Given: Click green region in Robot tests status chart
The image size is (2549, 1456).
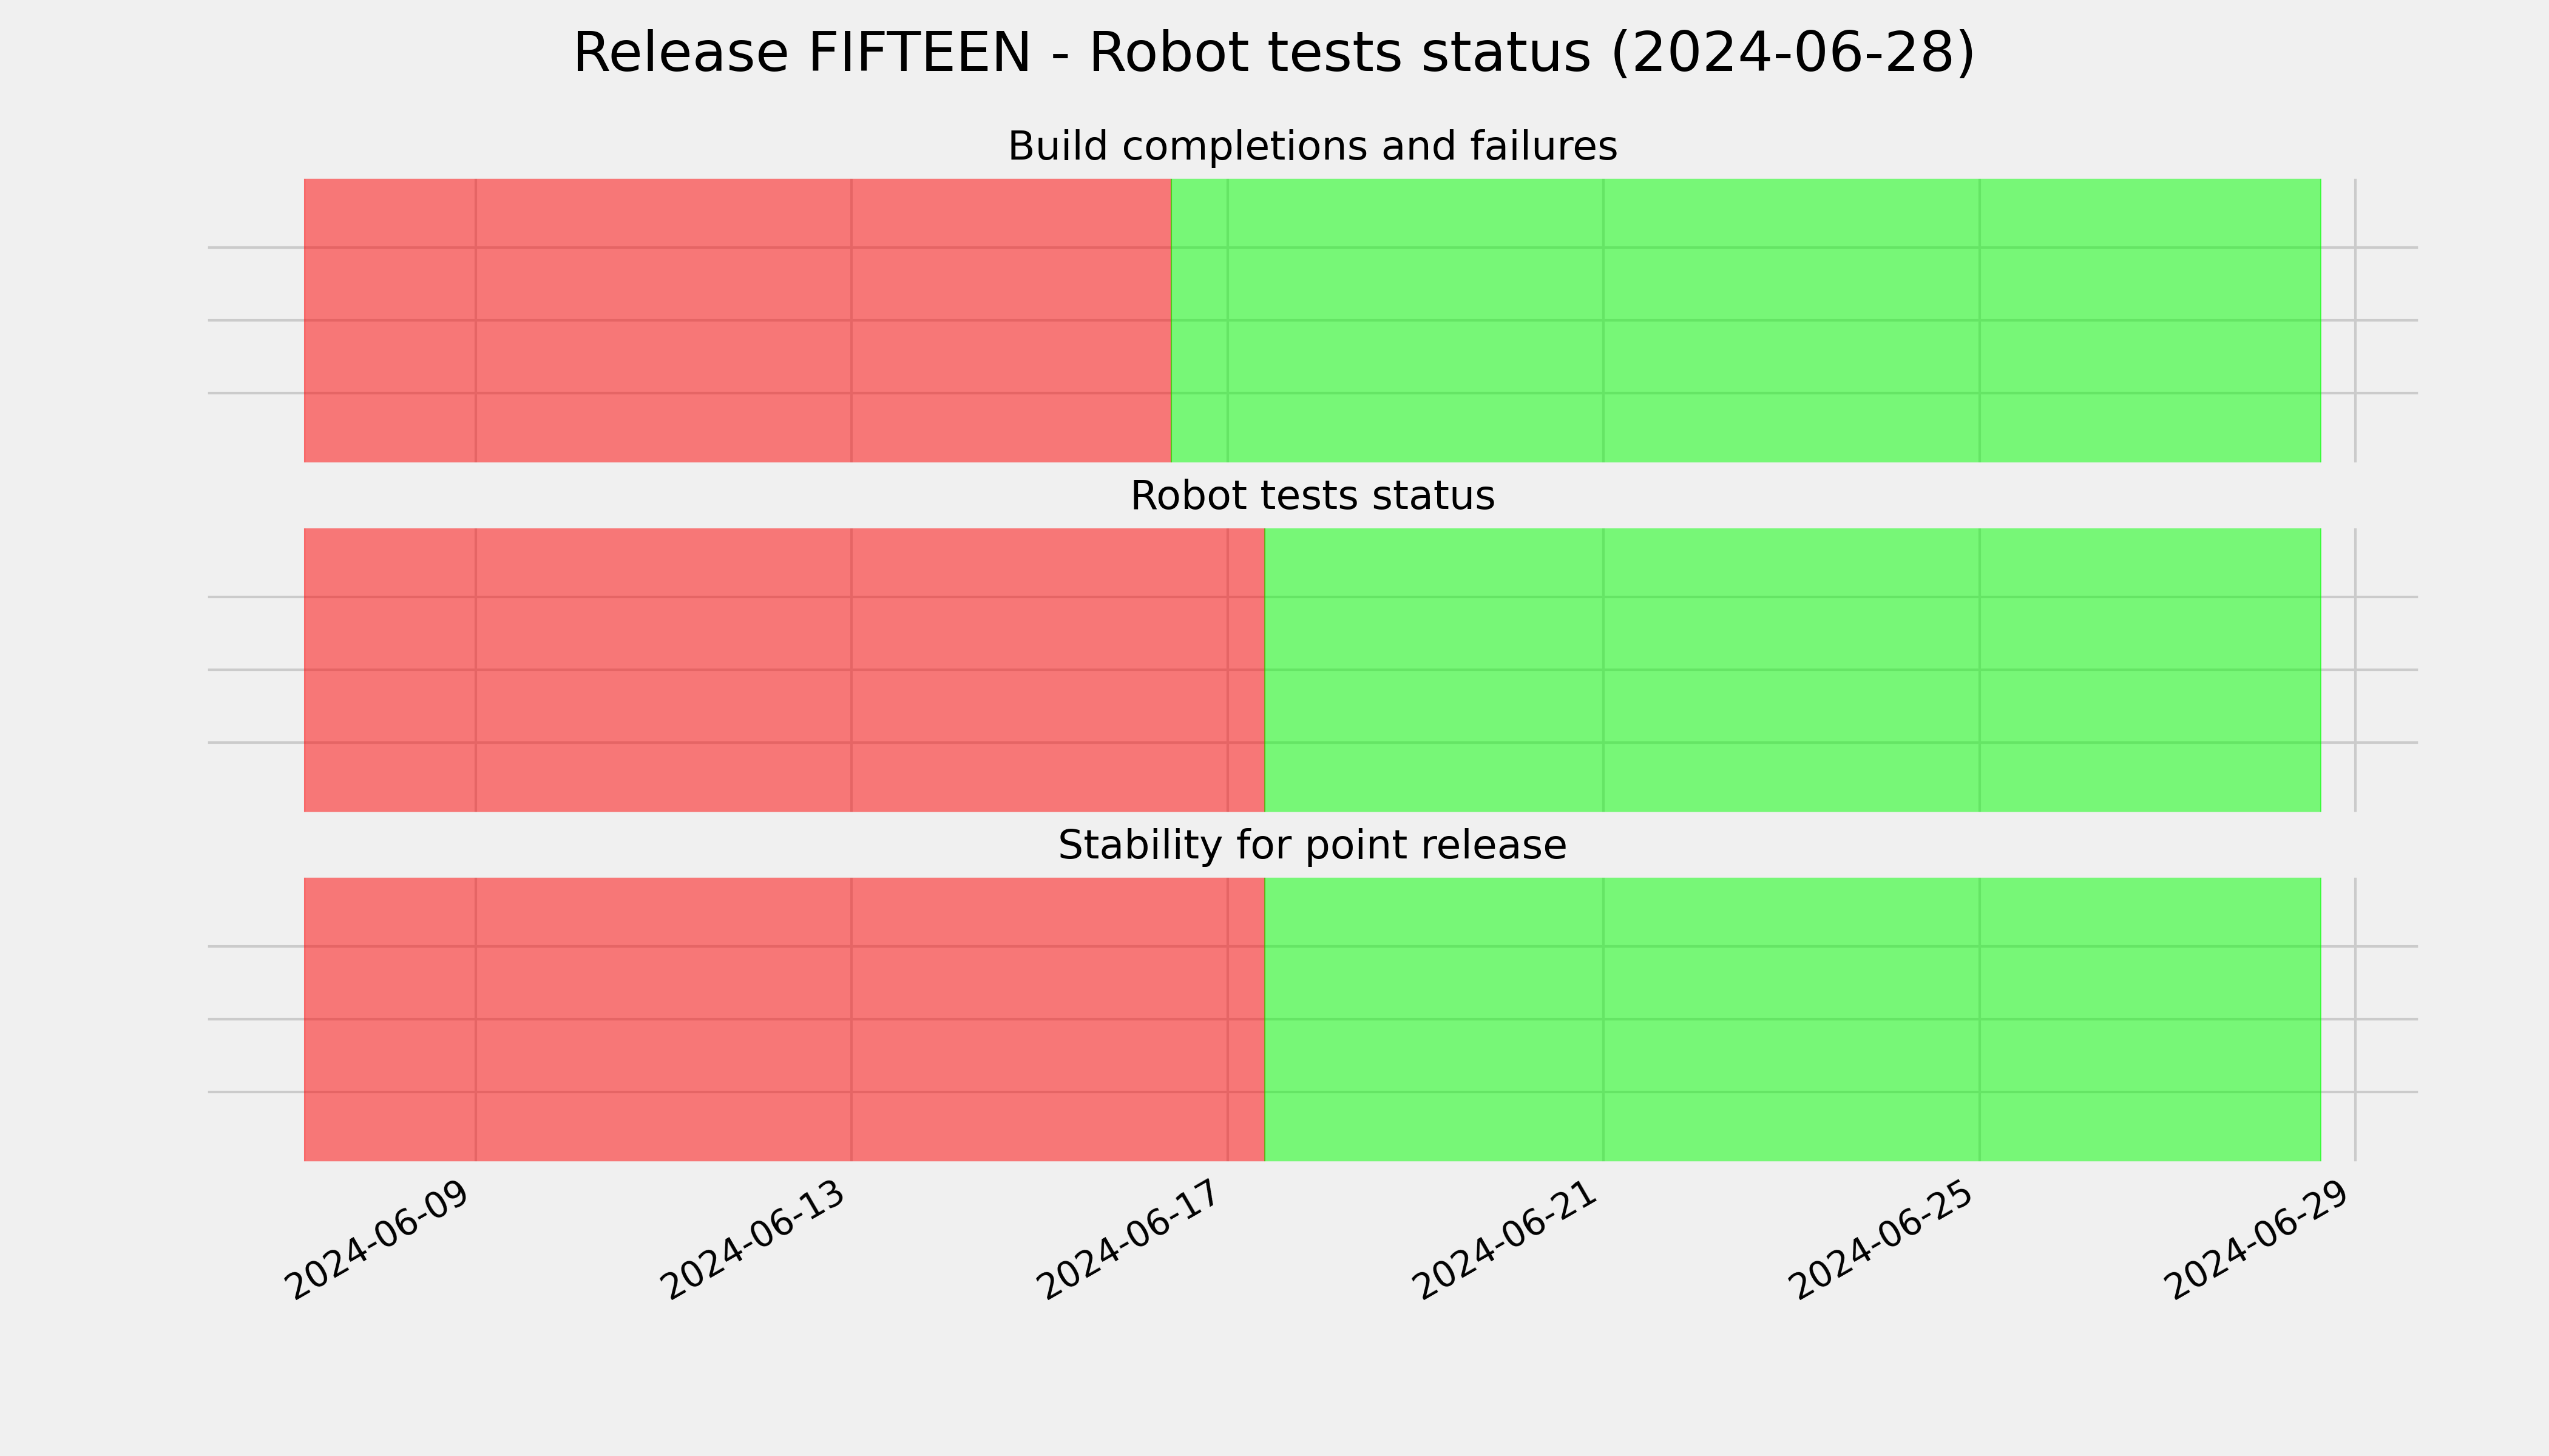Looking at the screenshot, I should coord(1793,670).
